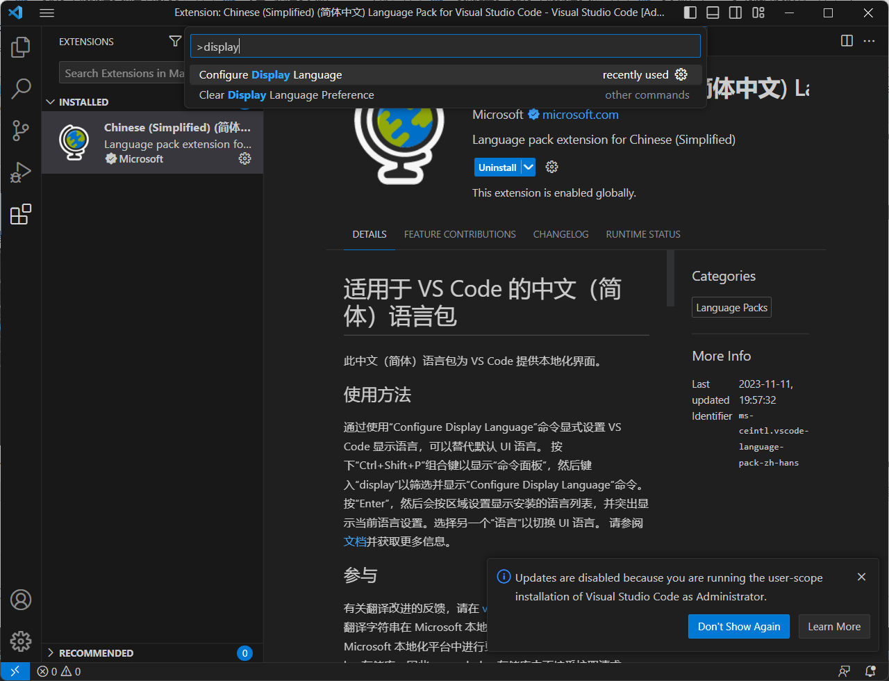Click the last updated date 2023-11-11

[x=766, y=392]
